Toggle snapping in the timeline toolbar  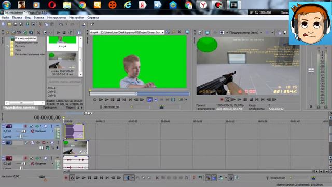click(208, 178)
